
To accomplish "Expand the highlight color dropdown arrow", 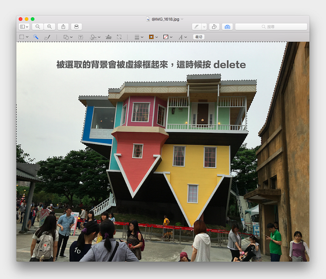I will click(204, 27).
